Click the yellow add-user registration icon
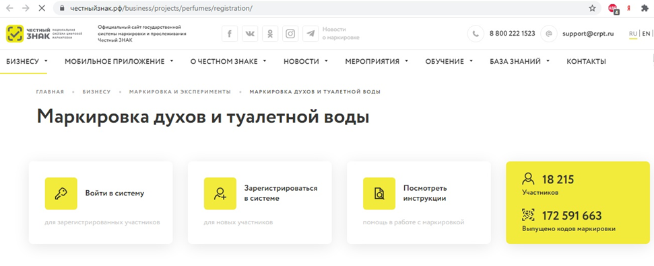The height and width of the screenshot is (266, 654). pos(220,193)
